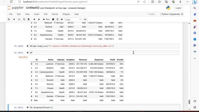Open the View menu
The image size is (199, 112).
click(27, 14)
